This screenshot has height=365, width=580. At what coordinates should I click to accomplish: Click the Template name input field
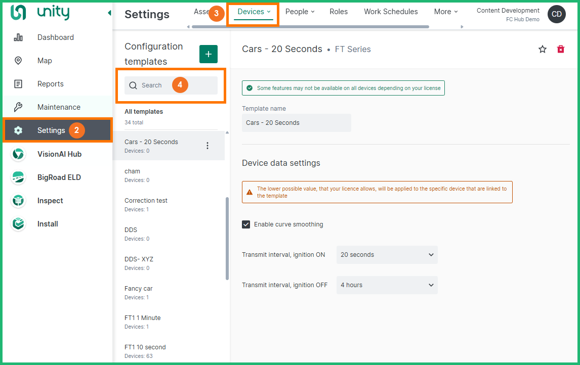pos(296,123)
